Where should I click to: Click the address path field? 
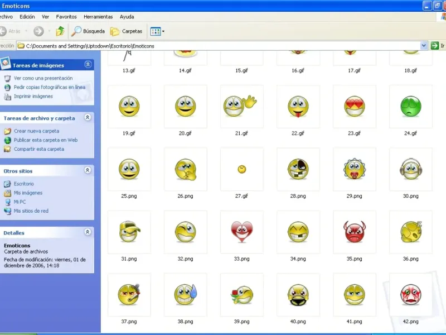point(219,46)
